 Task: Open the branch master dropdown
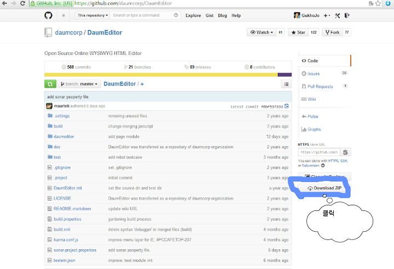pyautogui.click(x=79, y=84)
